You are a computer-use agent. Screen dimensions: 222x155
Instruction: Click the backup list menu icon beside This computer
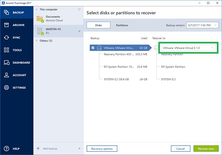coord(80,9)
